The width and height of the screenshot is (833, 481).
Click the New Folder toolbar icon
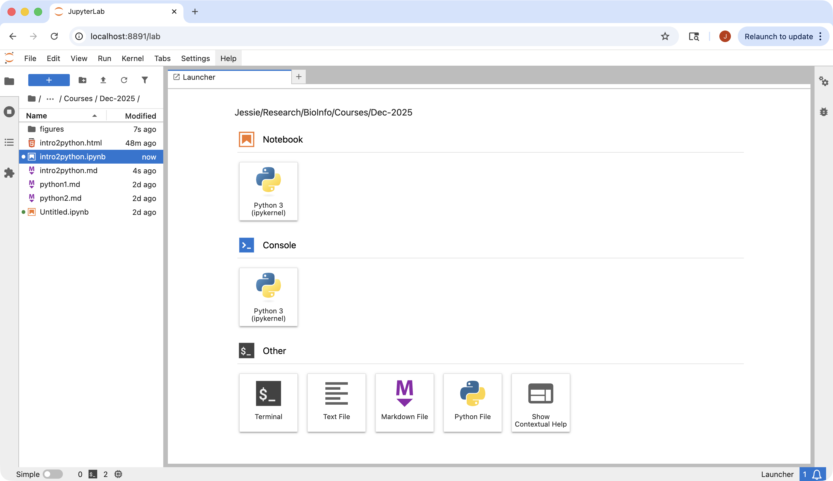pos(82,80)
